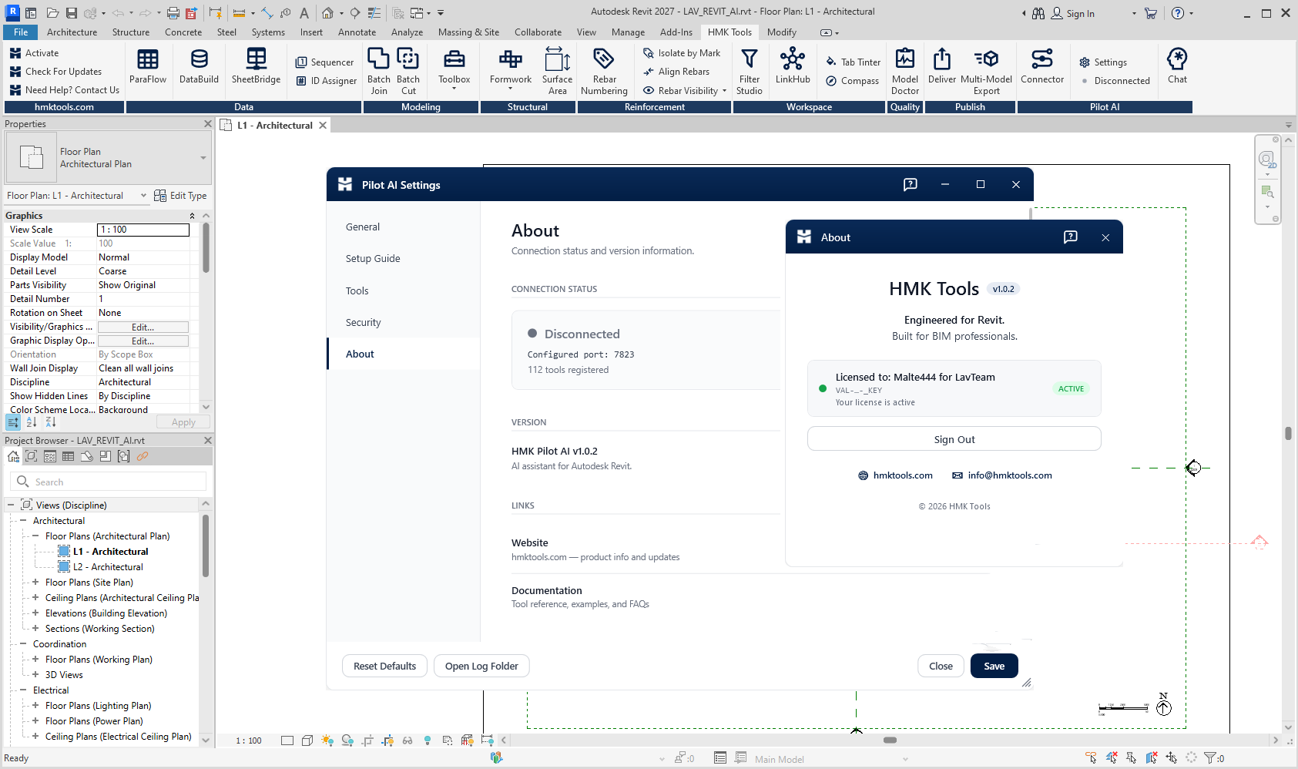Open Filter Studio

[749, 71]
